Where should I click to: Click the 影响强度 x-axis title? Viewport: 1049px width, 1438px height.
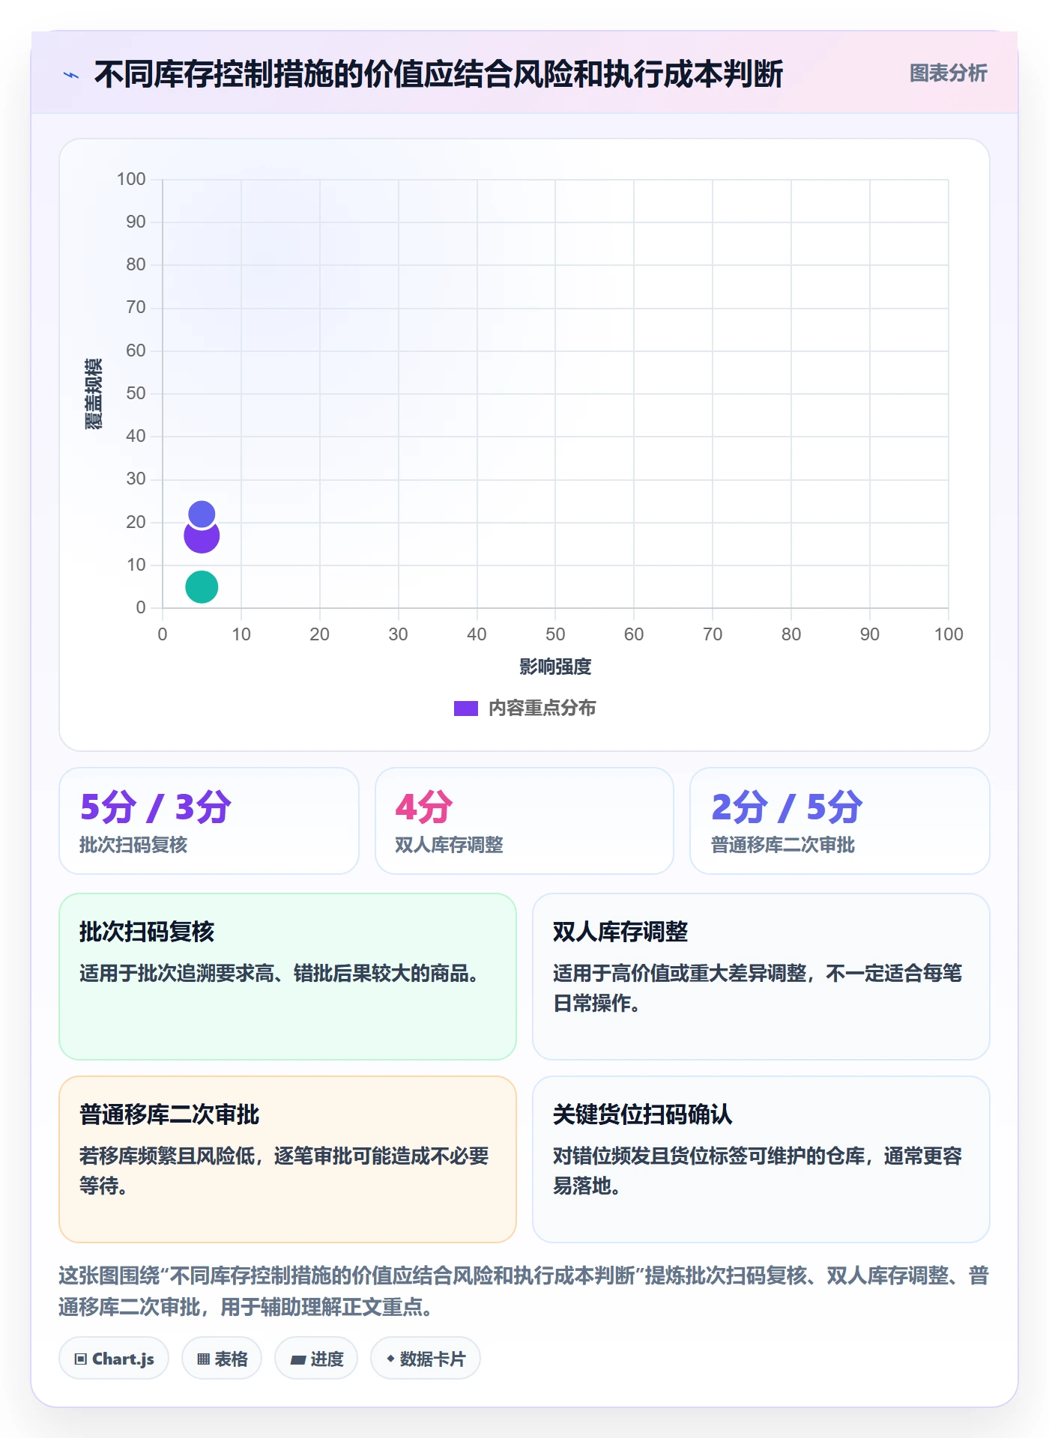pos(555,667)
